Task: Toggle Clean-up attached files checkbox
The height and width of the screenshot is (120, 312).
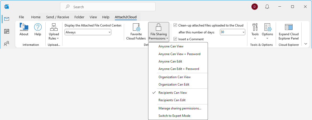Action: coord(175,25)
